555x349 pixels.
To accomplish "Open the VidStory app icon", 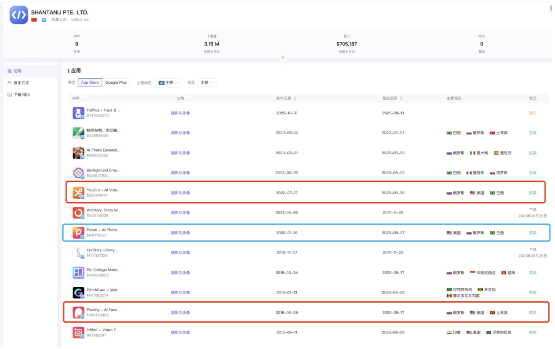I will click(78, 213).
